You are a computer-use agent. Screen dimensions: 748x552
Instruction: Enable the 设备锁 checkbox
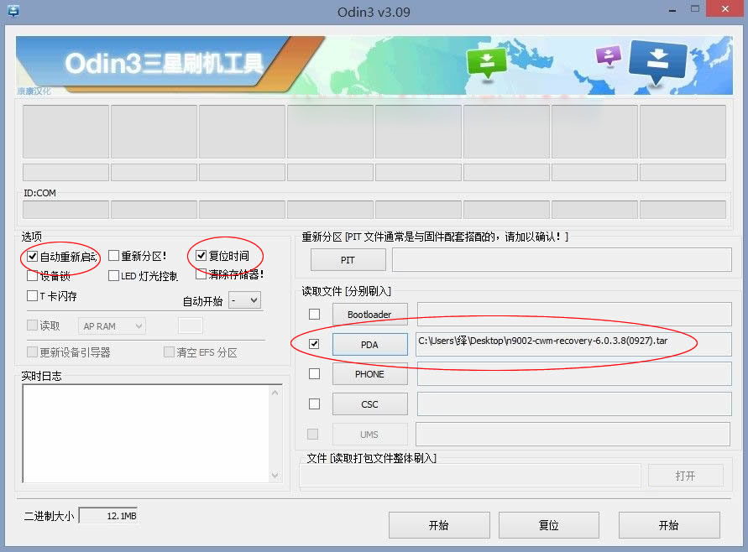click(32, 275)
